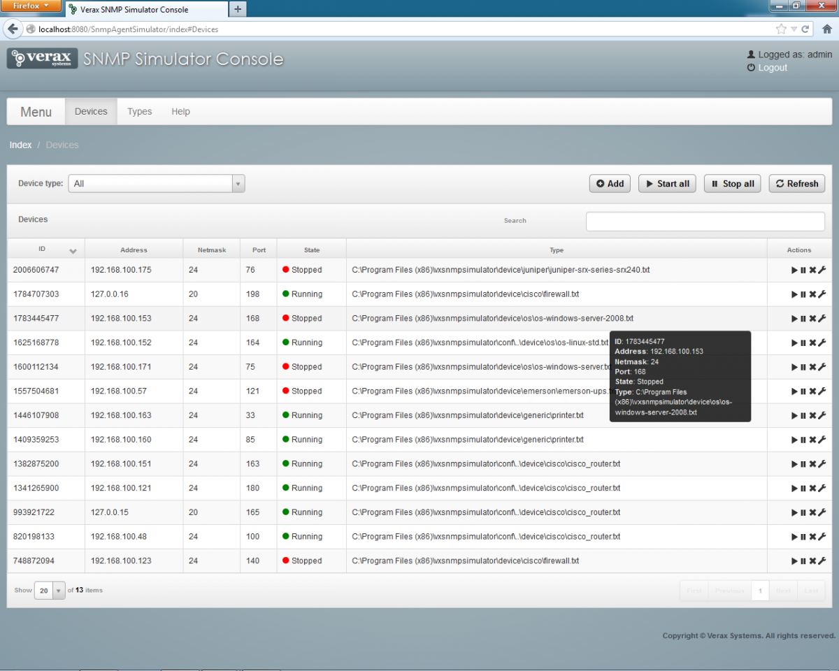This screenshot has width=839, height=671.
Task: Edit device 2006606747 with wrench icon
Action: click(x=822, y=270)
